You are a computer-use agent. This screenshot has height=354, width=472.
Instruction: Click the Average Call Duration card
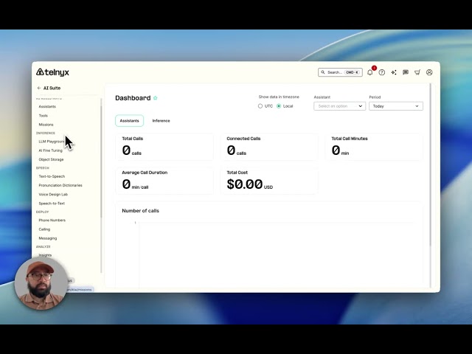coord(164,181)
